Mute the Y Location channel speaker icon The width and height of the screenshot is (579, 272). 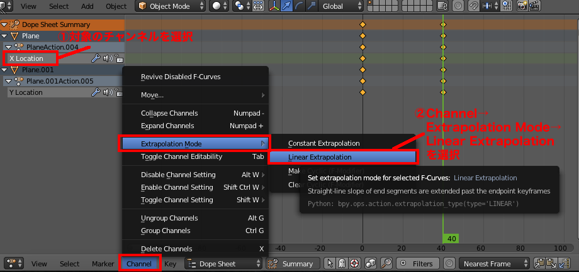(108, 92)
